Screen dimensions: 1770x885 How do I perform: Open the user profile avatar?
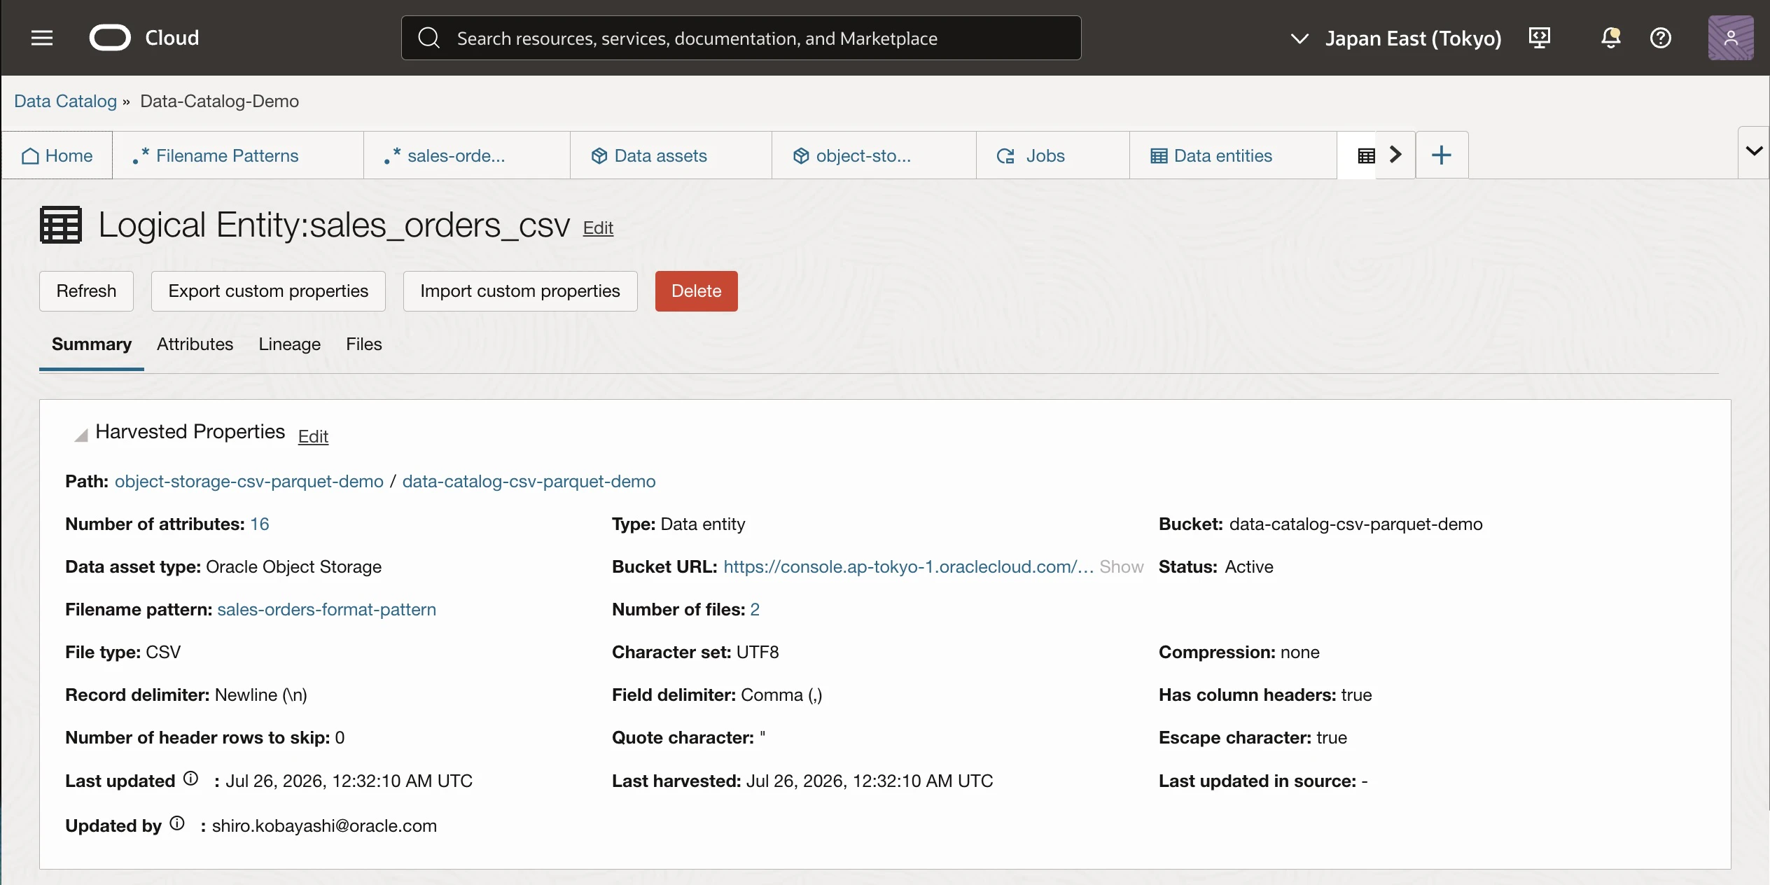click(1731, 38)
